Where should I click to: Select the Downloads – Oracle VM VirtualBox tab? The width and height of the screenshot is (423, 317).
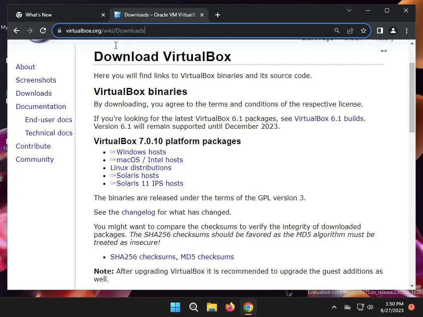coord(159,15)
